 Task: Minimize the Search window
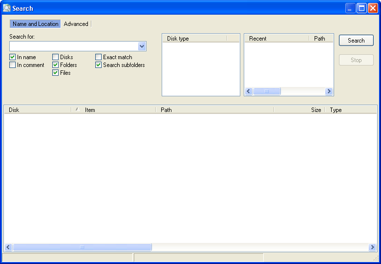pos(350,8)
